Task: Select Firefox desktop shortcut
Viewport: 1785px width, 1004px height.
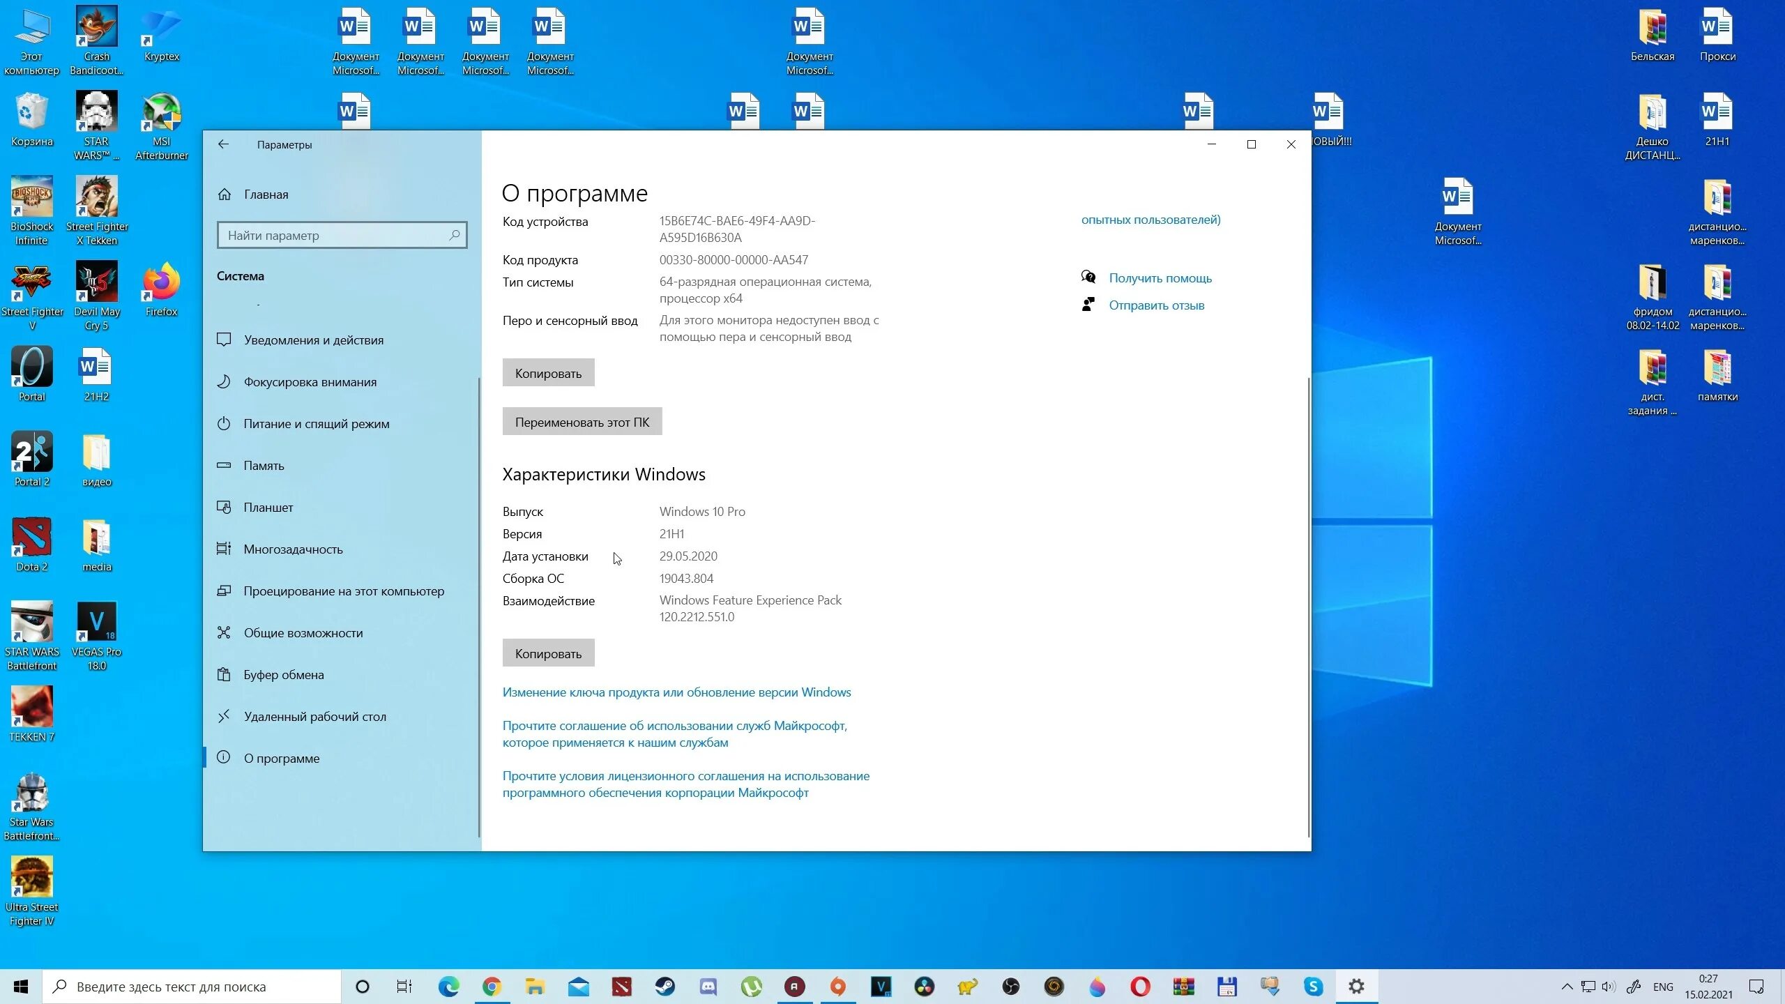Action: (162, 289)
